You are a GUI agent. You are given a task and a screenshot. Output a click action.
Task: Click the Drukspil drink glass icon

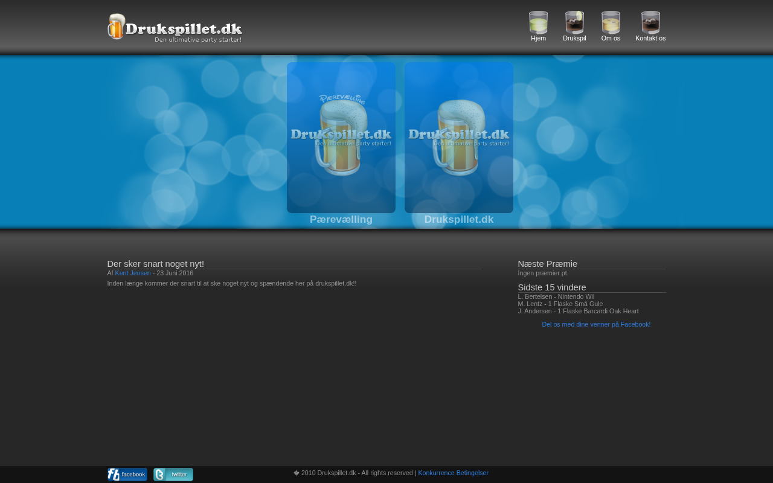(x=574, y=22)
